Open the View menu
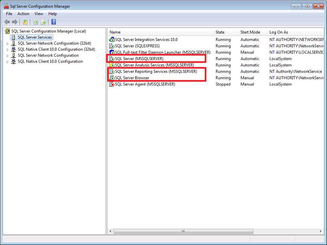 click(39, 14)
